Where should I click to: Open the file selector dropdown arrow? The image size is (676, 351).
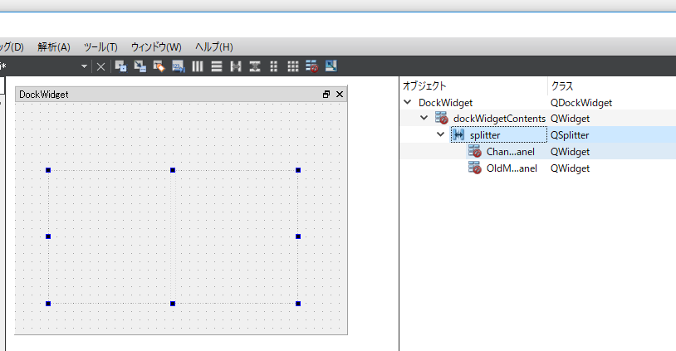[x=85, y=66]
